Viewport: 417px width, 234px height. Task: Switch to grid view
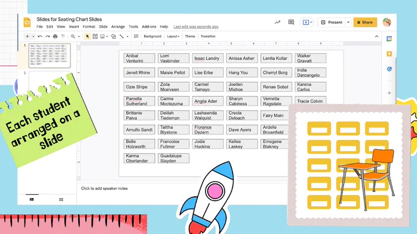click(x=61, y=199)
